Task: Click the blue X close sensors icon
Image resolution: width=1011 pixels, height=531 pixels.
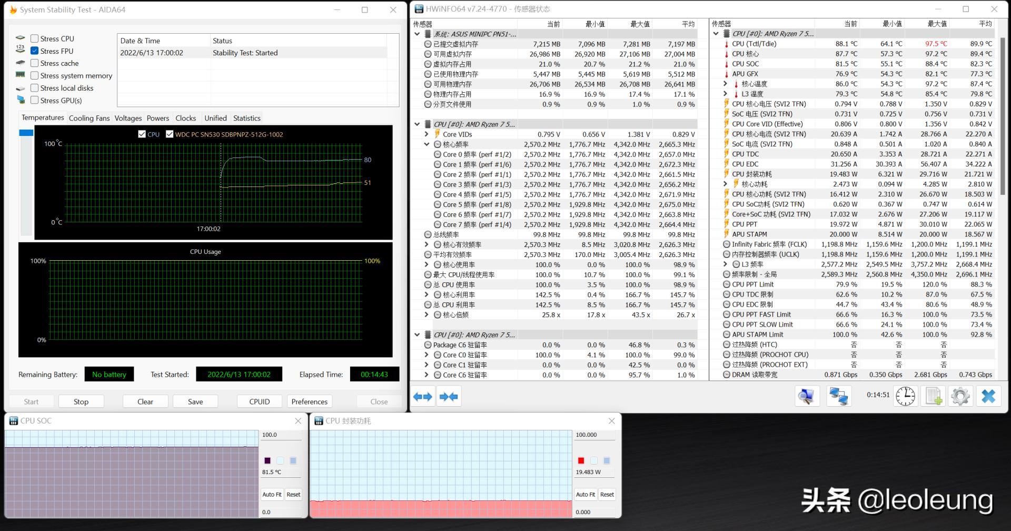Action: (x=989, y=396)
